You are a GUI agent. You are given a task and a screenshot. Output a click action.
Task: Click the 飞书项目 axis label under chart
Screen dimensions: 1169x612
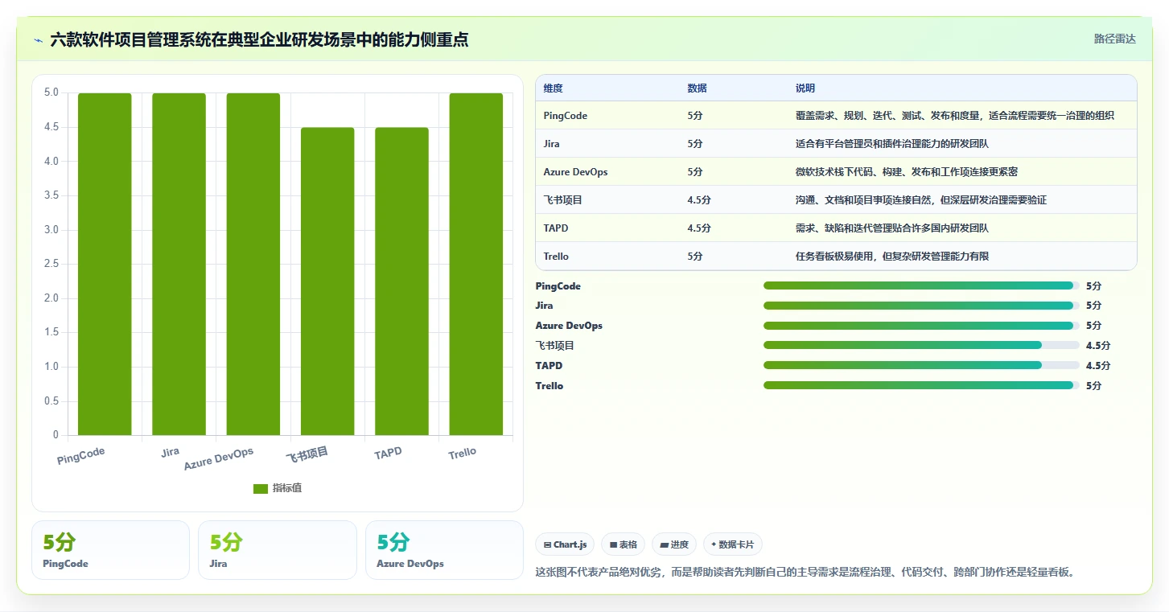(x=307, y=455)
